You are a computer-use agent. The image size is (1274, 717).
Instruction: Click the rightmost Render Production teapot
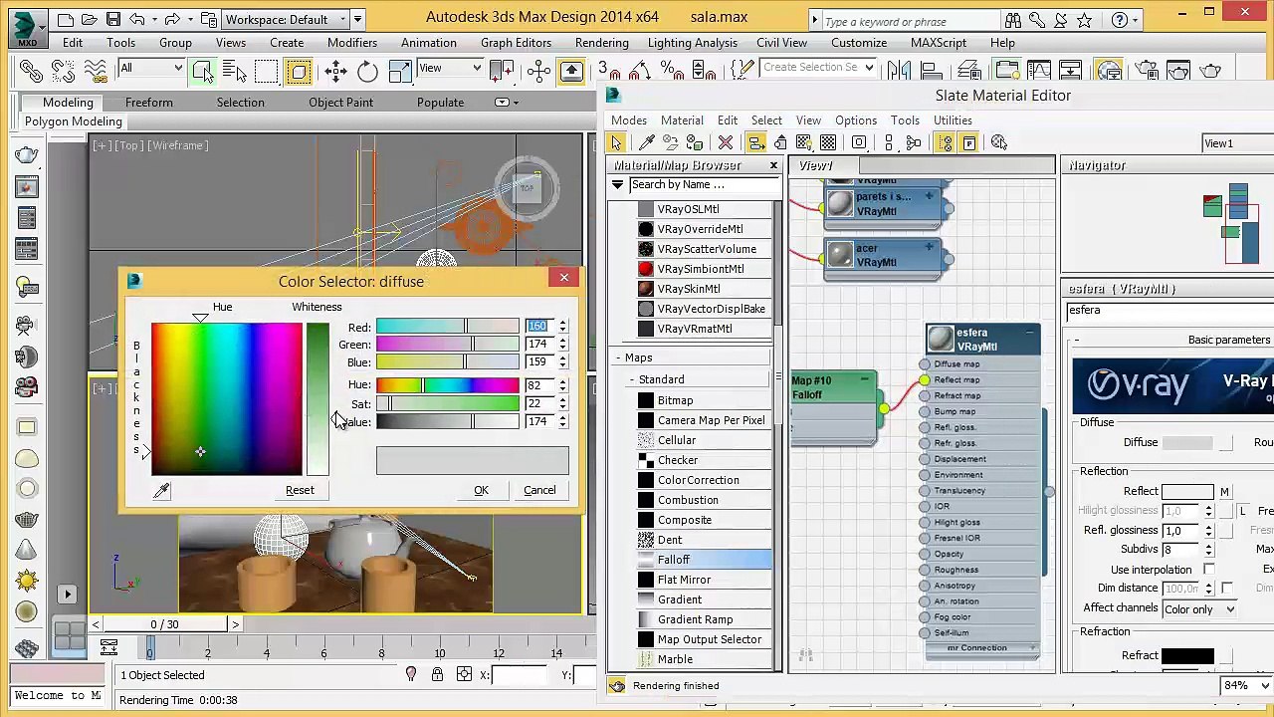[x=1211, y=71]
